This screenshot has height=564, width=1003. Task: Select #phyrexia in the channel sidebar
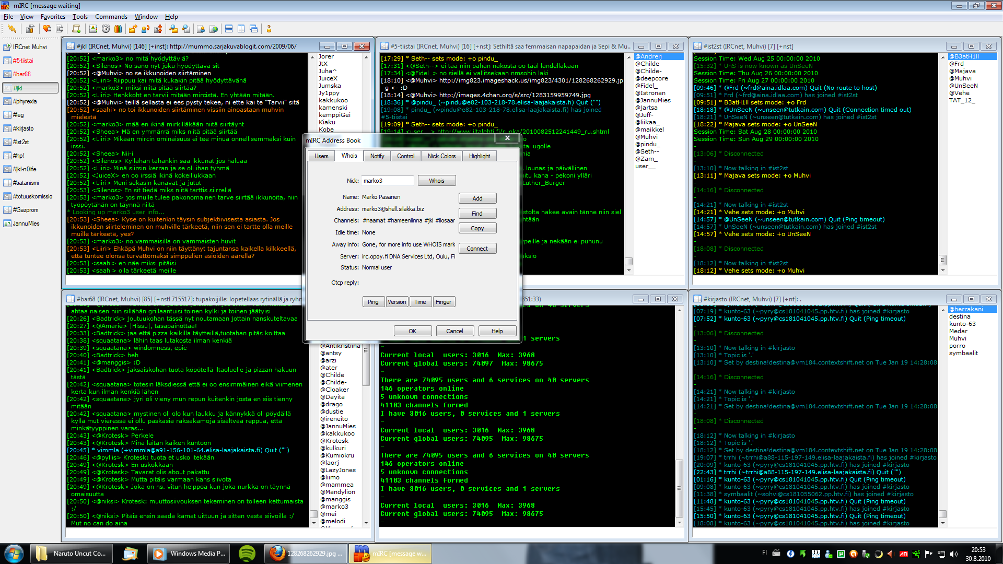(x=25, y=101)
